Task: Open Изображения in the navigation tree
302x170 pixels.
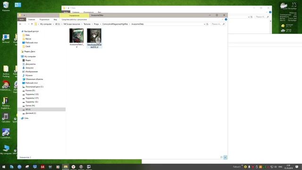Action: tap(32, 71)
